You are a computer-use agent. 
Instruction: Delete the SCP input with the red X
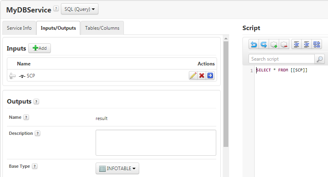(202, 75)
